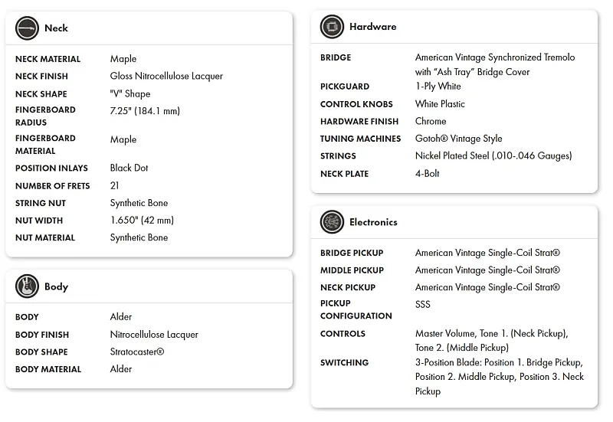Select the Electronics section heading
Viewport: 613px width, 422px height.
click(x=373, y=222)
